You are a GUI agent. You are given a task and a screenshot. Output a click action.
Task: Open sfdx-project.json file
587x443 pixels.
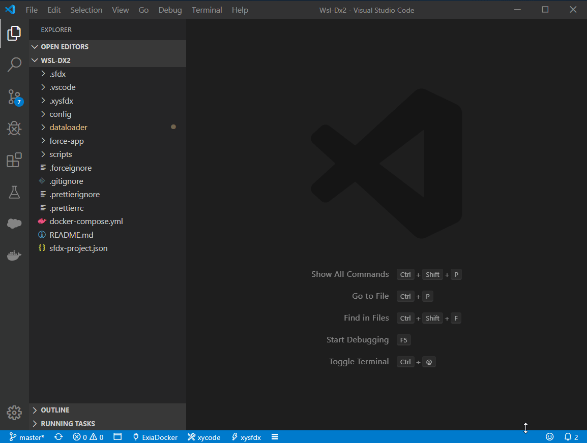click(x=107, y=248)
